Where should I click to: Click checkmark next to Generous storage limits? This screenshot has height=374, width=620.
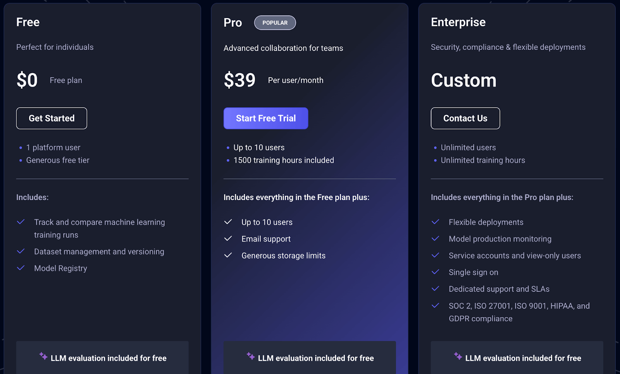[228, 255]
